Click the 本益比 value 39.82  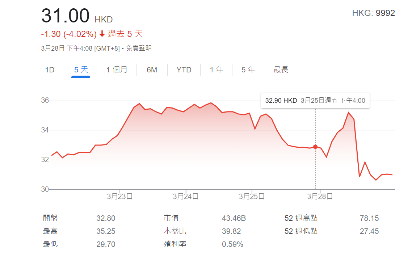point(231,231)
